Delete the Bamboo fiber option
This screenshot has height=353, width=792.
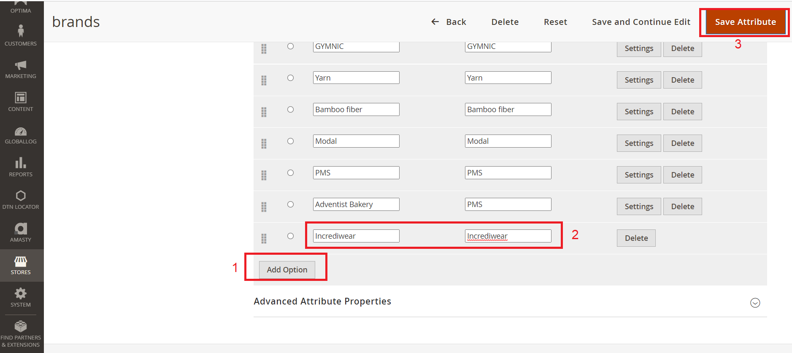pos(683,111)
